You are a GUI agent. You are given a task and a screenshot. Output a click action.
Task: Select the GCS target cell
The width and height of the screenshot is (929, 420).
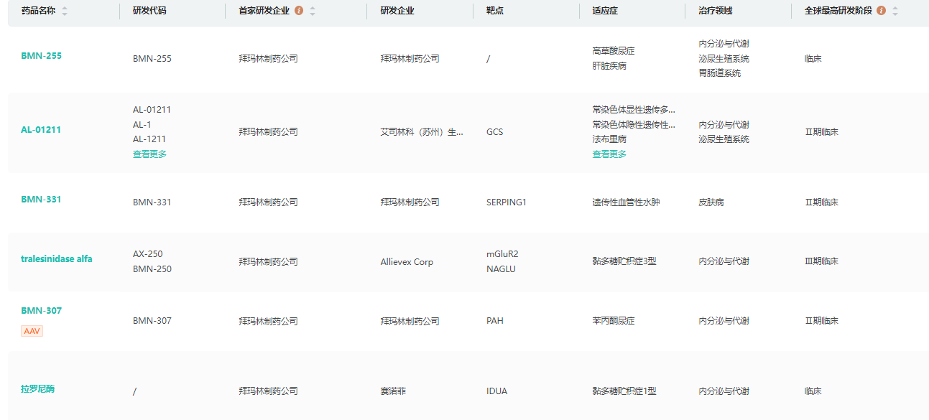495,132
